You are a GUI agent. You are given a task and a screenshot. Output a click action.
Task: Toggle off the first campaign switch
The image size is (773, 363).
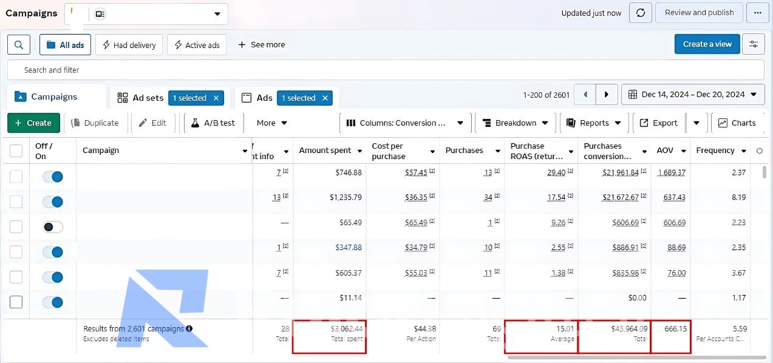53,177
